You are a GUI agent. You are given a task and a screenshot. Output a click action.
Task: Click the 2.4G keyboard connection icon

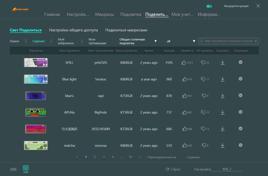click(x=26, y=169)
